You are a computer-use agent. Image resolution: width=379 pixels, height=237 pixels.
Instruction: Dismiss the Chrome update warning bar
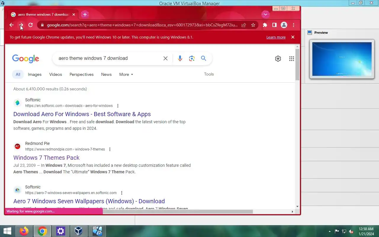point(293,37)
